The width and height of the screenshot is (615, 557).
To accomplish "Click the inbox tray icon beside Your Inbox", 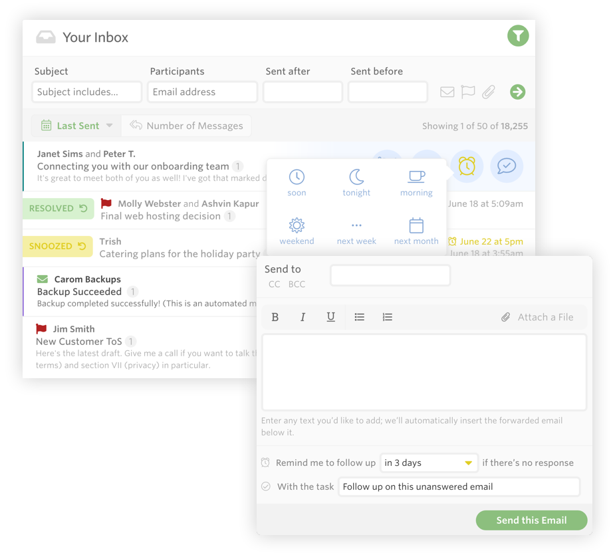I will click(x=45, y=37).
